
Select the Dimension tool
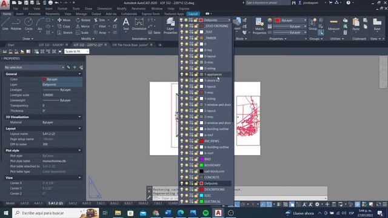pos(139,24)
